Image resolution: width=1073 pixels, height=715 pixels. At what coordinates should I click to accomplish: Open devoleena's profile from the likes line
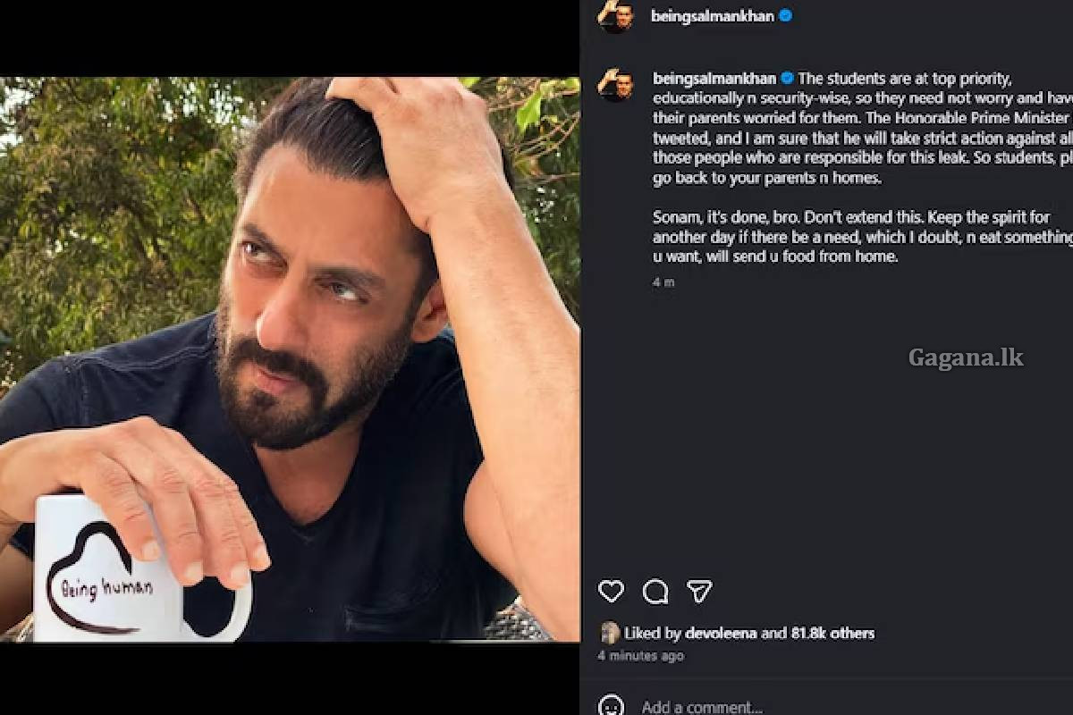point(721,633)
